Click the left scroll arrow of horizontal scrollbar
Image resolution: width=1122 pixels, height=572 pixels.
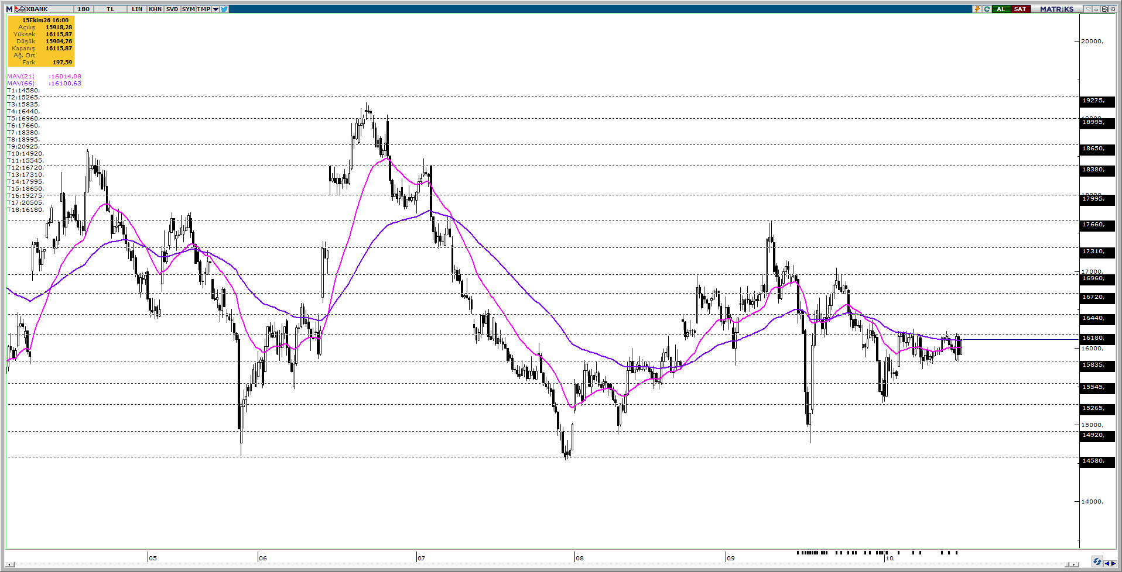[x=10, y=565]
